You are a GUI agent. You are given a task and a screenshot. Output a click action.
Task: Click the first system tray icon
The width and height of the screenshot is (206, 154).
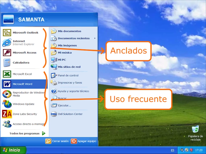(x=182, y=150)
